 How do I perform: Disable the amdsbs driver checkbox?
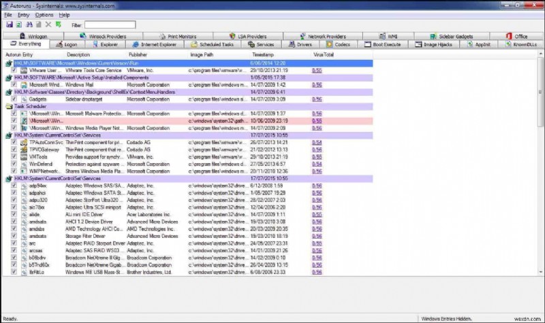pos(14,228)
